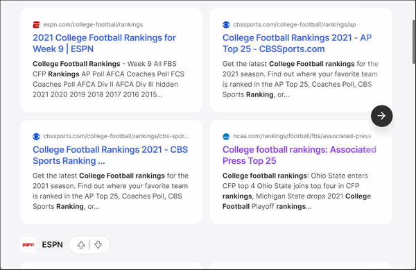Click the NCAA favicon beside ncaa.com URL
Viewport: 416px width, 270px height.
(x=226, y=137)
